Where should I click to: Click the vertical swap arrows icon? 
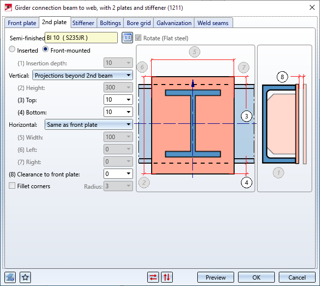click(x=167, y=277)
